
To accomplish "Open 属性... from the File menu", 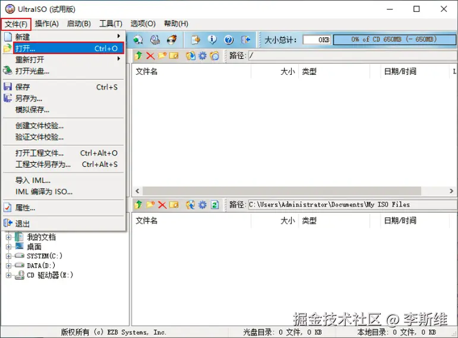I will click(64, 208).
